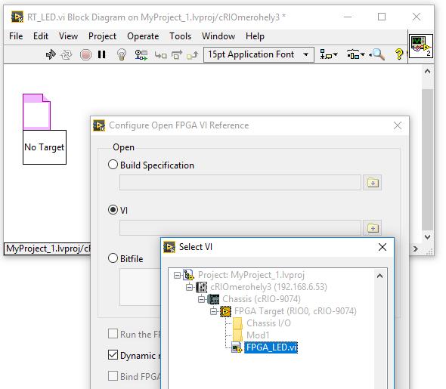Click Select VI tree scroll-up arrow
This screenshot has width=446, height=389.
[379, 276]
